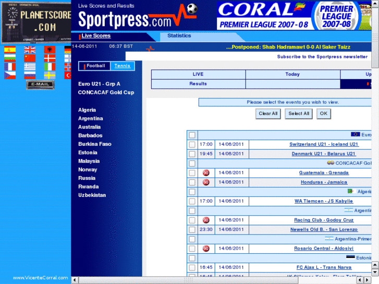379x284 pixels.
Task: Click the red 90 icon for Honduras - Jamaica
Action: pos(206,182)
